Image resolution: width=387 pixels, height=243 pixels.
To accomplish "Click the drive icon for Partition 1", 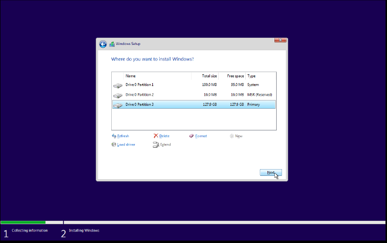I will coord(118,86).
